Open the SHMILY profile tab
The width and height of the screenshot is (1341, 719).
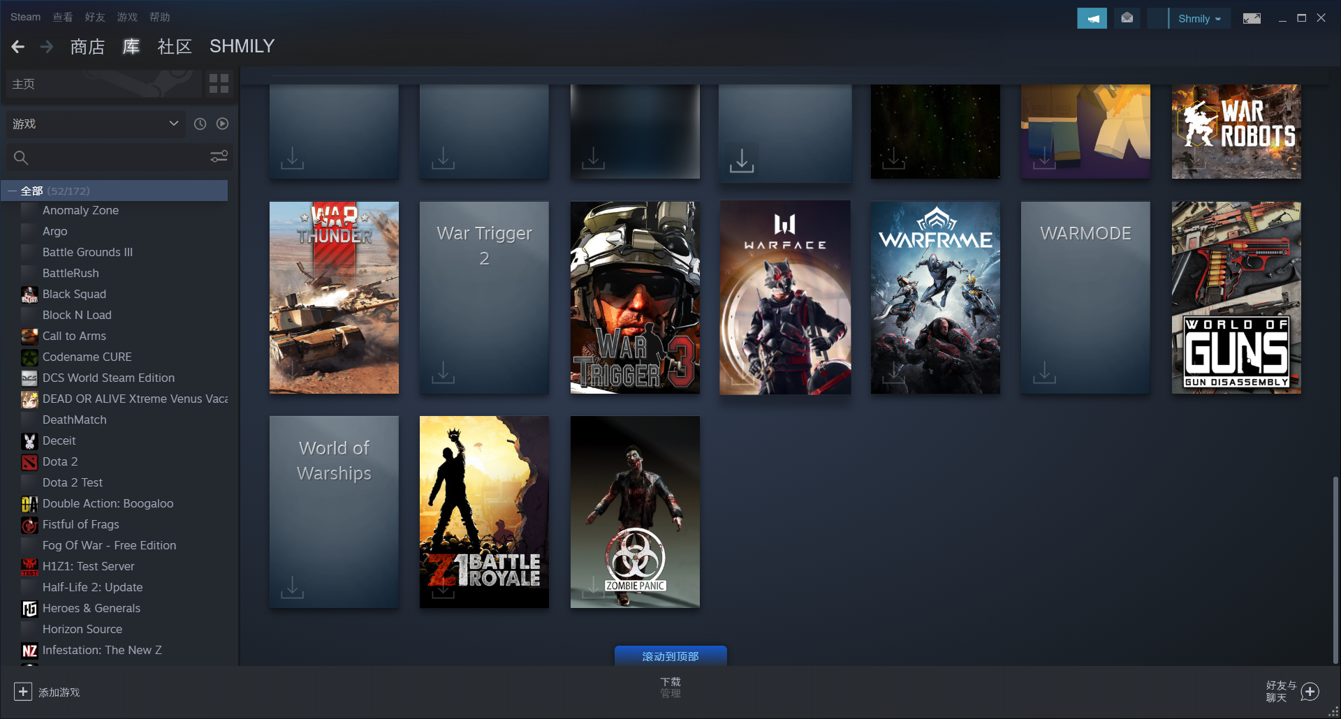242,46
